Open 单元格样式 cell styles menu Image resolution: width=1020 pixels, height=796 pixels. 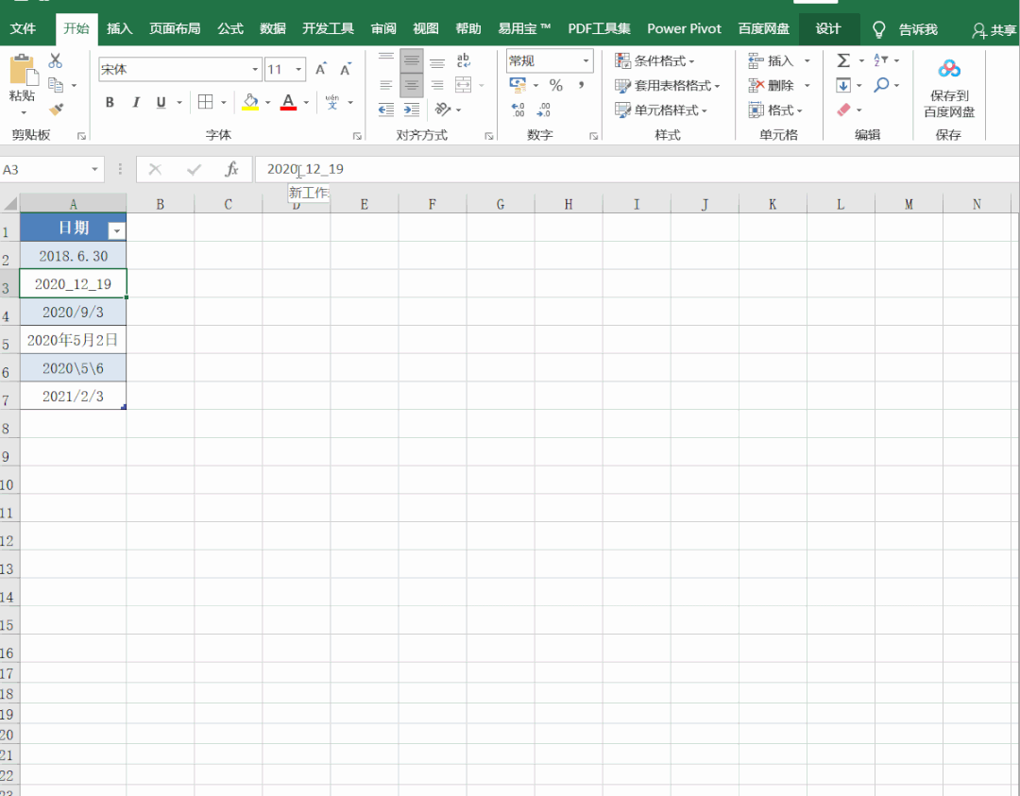point(661,110)
